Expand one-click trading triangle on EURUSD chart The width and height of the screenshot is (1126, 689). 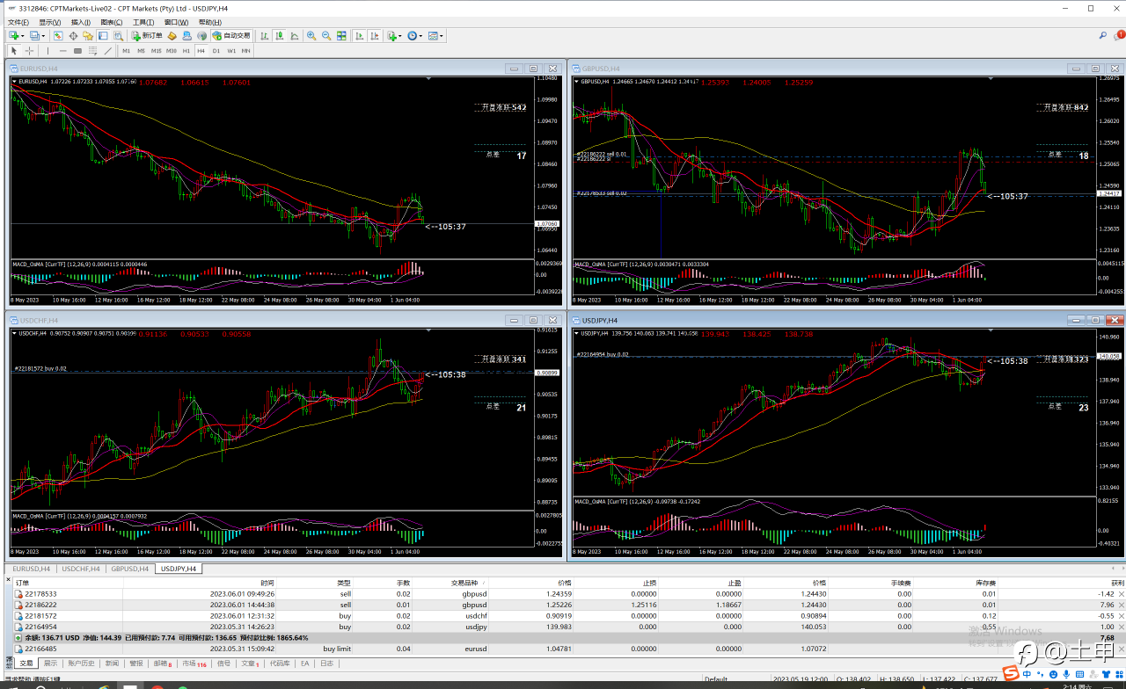(14, 82)
